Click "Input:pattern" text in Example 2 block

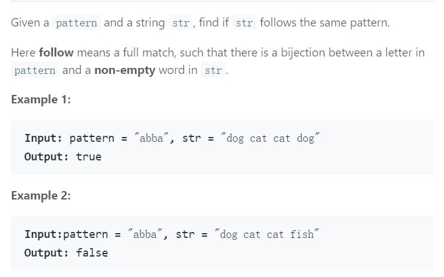(66, 234)
